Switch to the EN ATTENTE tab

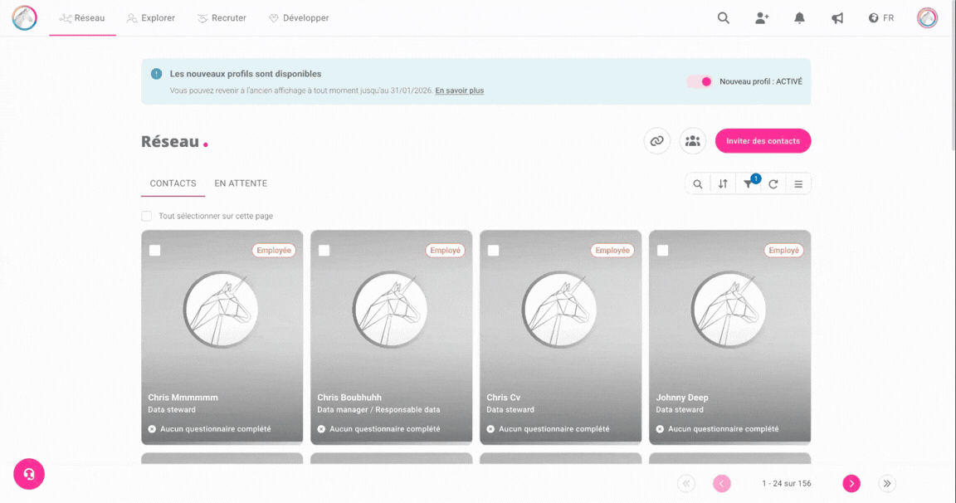(x=241, y=183)
